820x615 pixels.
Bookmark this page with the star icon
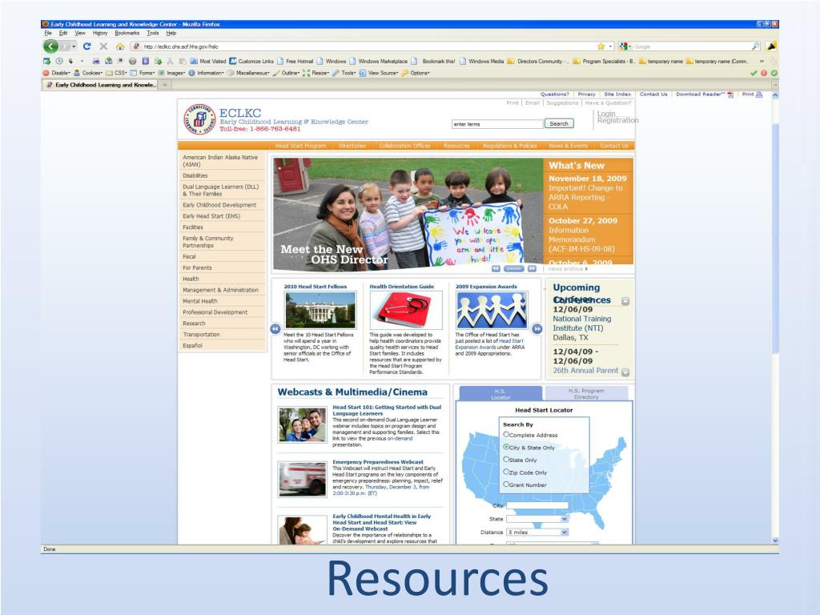click(601, 46)
